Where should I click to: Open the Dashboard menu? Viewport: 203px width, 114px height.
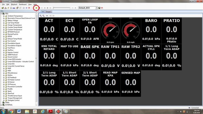pyautogui.click(x=23, y=4)
